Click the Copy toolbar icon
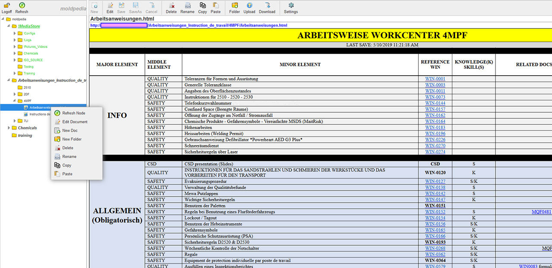The width and height of the screenshot is (552, 268). pyautogui.click(x=203, y=6)
